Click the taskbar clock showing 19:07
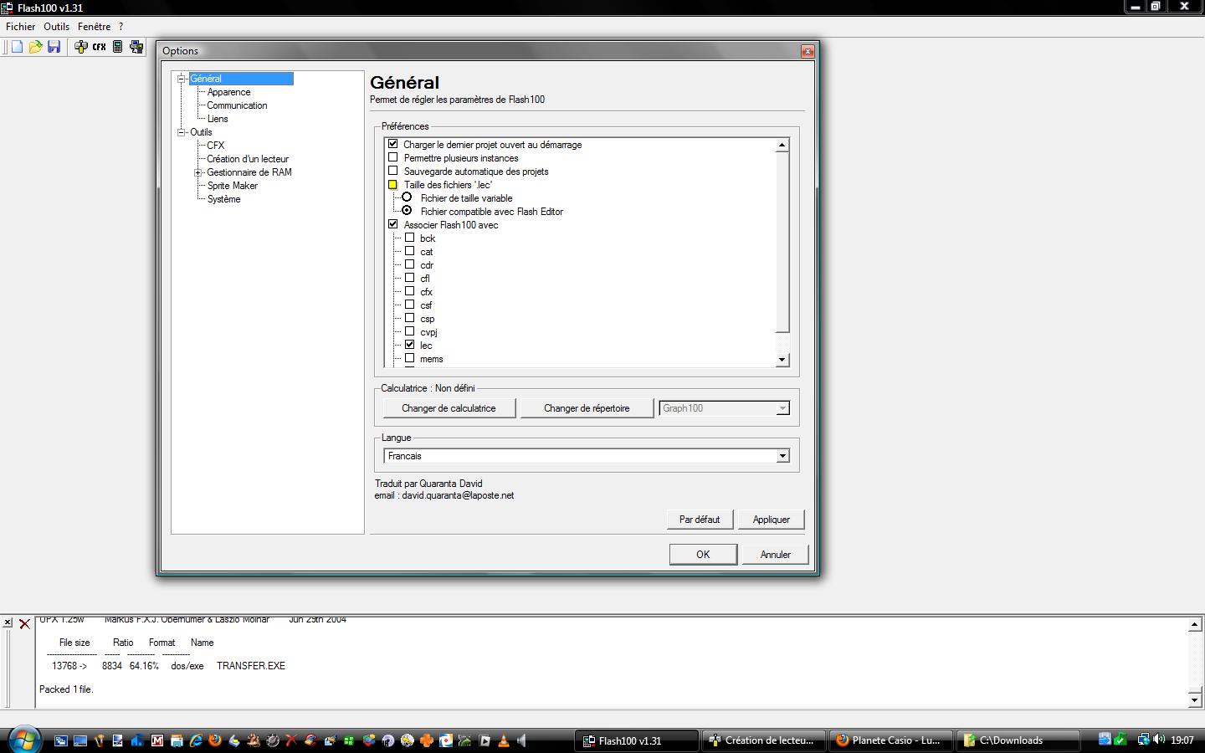This screenshot has width=1205, height=753. [1182, 740]
